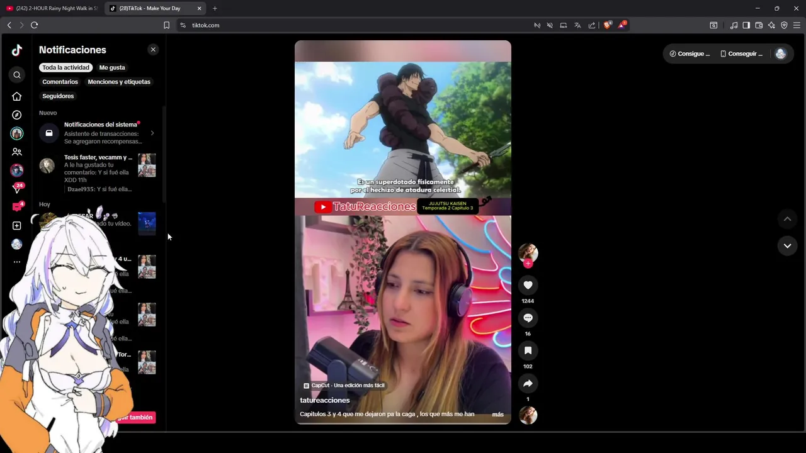
Task: Click the Conseguir... app button
Action: click(x=741, y=54)
